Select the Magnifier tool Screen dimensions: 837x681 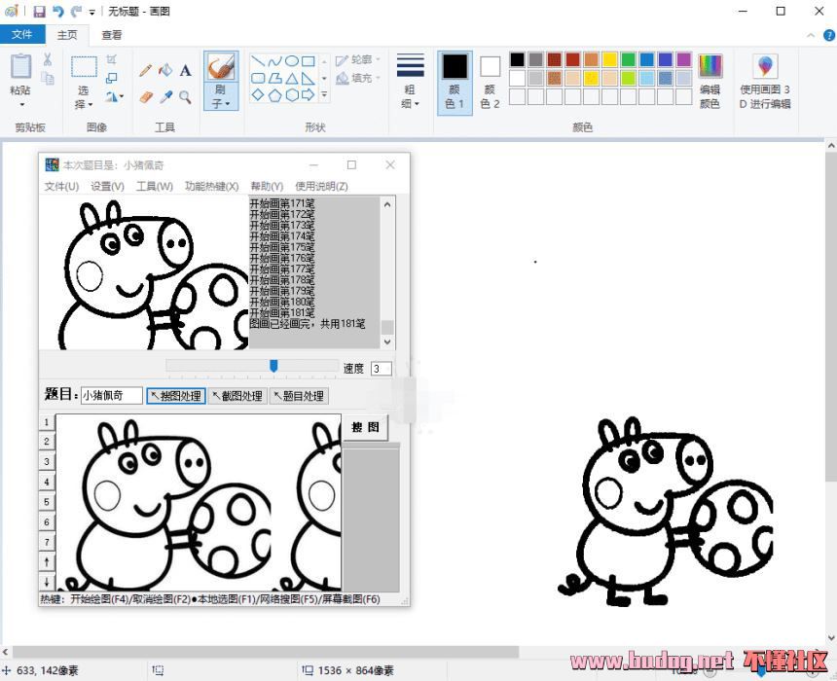(x=185, y=96)
